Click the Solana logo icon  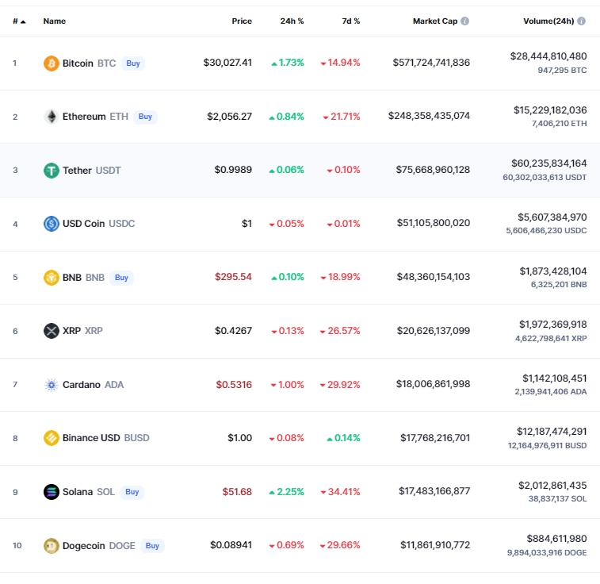[52, 492]
